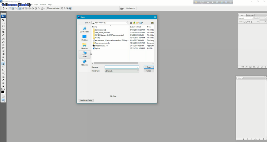Screen dimensions: 267x142
Task: Open the Normal blend mode dropdown
Action: pos(246,18)
